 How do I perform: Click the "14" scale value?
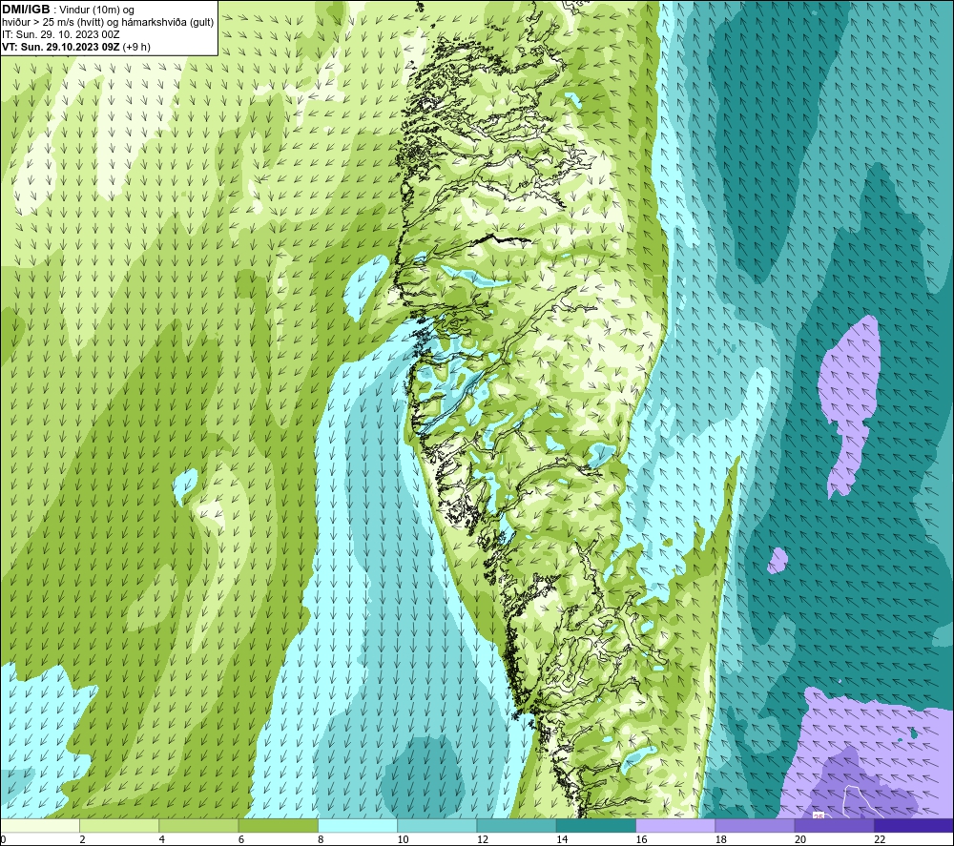pos(562,839)
